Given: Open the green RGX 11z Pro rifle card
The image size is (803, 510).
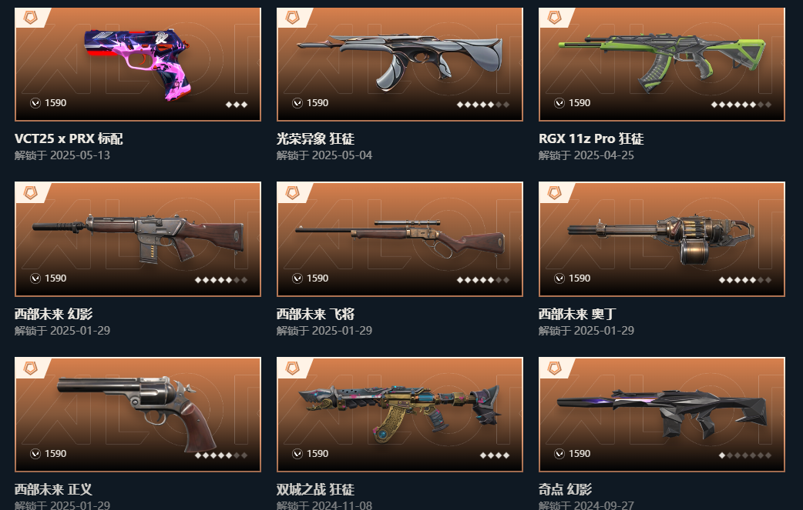Looking at the screenshot, I should click(x=662, y=65).
